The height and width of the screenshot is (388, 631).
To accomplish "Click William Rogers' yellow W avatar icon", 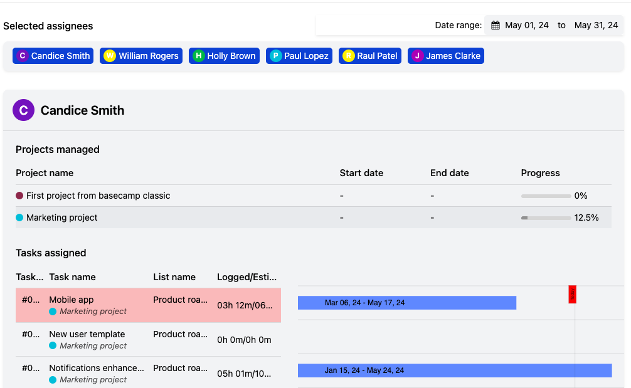I will [x=110, y=56].
